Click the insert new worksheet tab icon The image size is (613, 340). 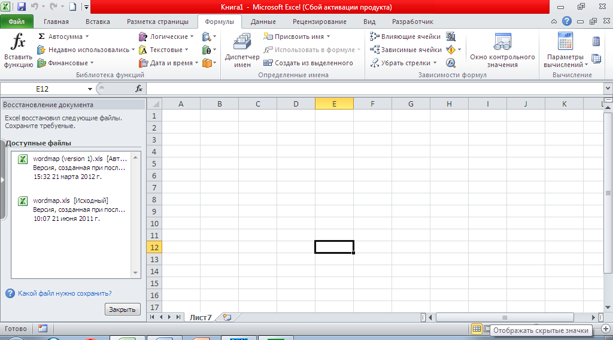tap(227, 317)
